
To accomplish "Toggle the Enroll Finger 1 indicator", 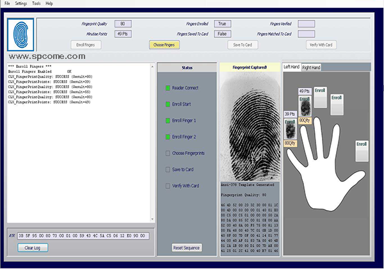I will pos(168,120).
